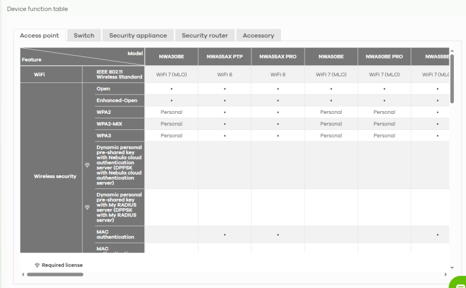
Task: Click the NWA50BE PRO column header
Action: (384, 56)
